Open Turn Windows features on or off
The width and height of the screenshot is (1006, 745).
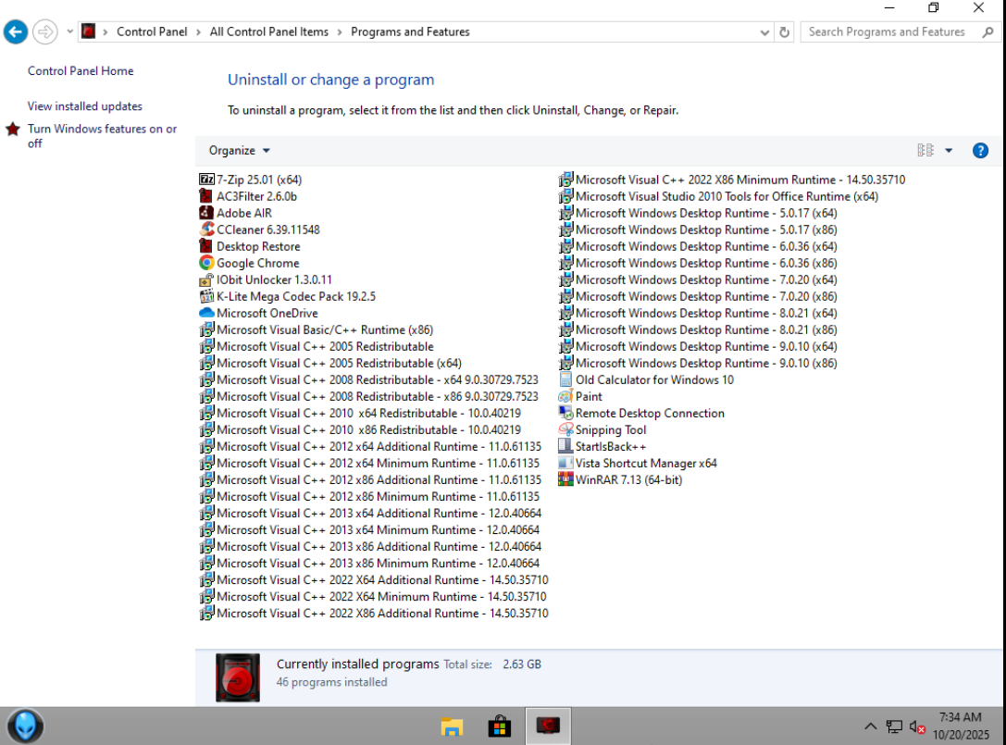click(x=102, y=136)
